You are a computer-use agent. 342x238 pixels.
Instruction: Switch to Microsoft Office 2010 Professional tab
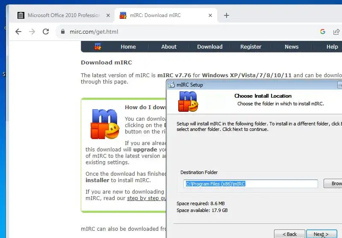coord(61,15)
